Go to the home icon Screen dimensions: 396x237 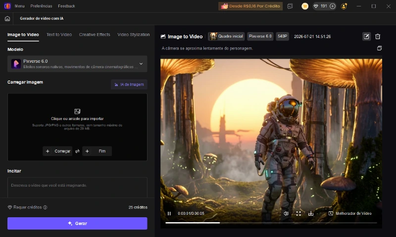pos(7,19)
